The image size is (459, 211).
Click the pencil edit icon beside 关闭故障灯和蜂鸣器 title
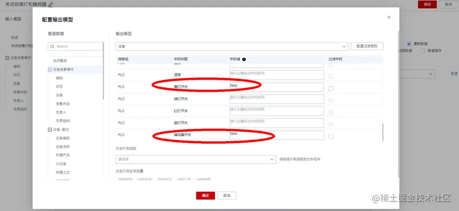[x=51, y=4]
